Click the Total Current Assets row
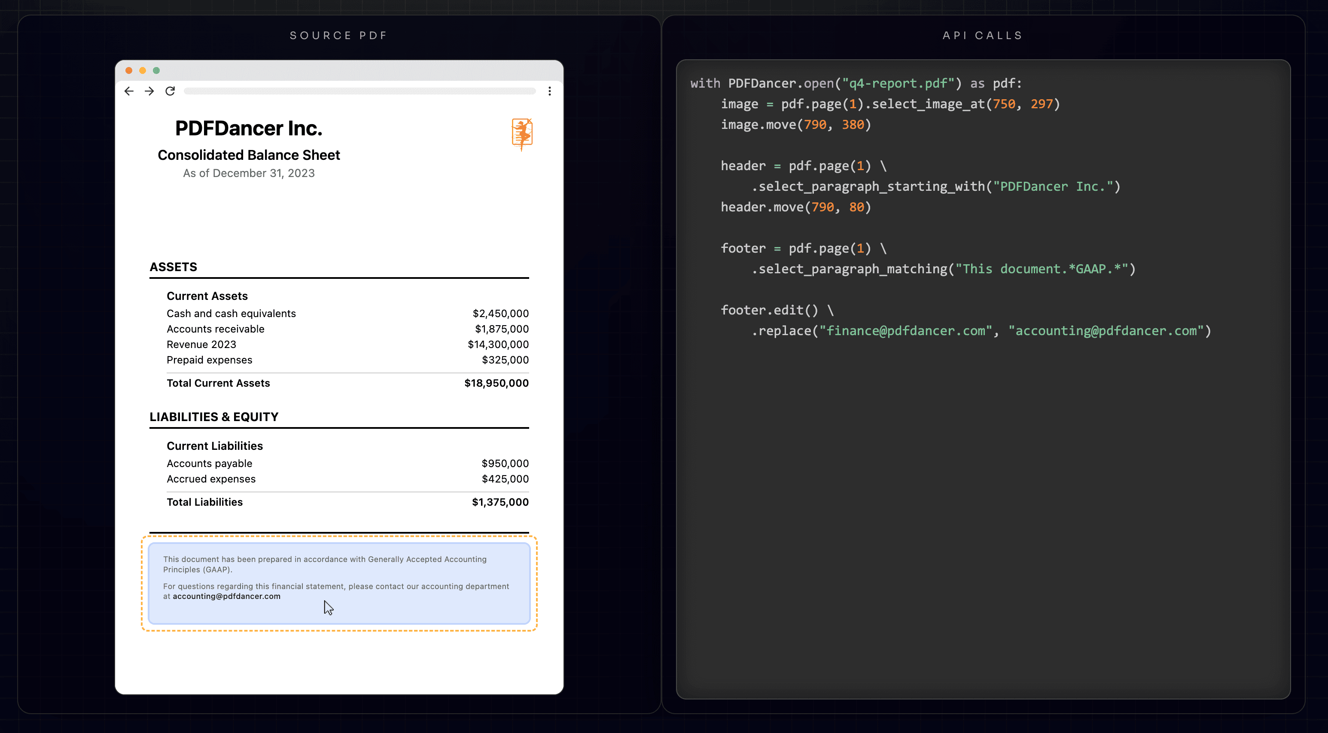Screen dimensions: 1328x733 (x=218, y=383)
